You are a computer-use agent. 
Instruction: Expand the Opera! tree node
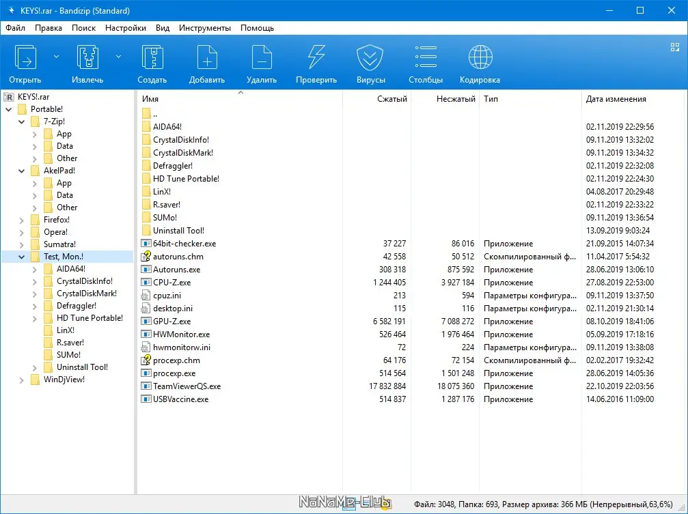tap(21, 233)
